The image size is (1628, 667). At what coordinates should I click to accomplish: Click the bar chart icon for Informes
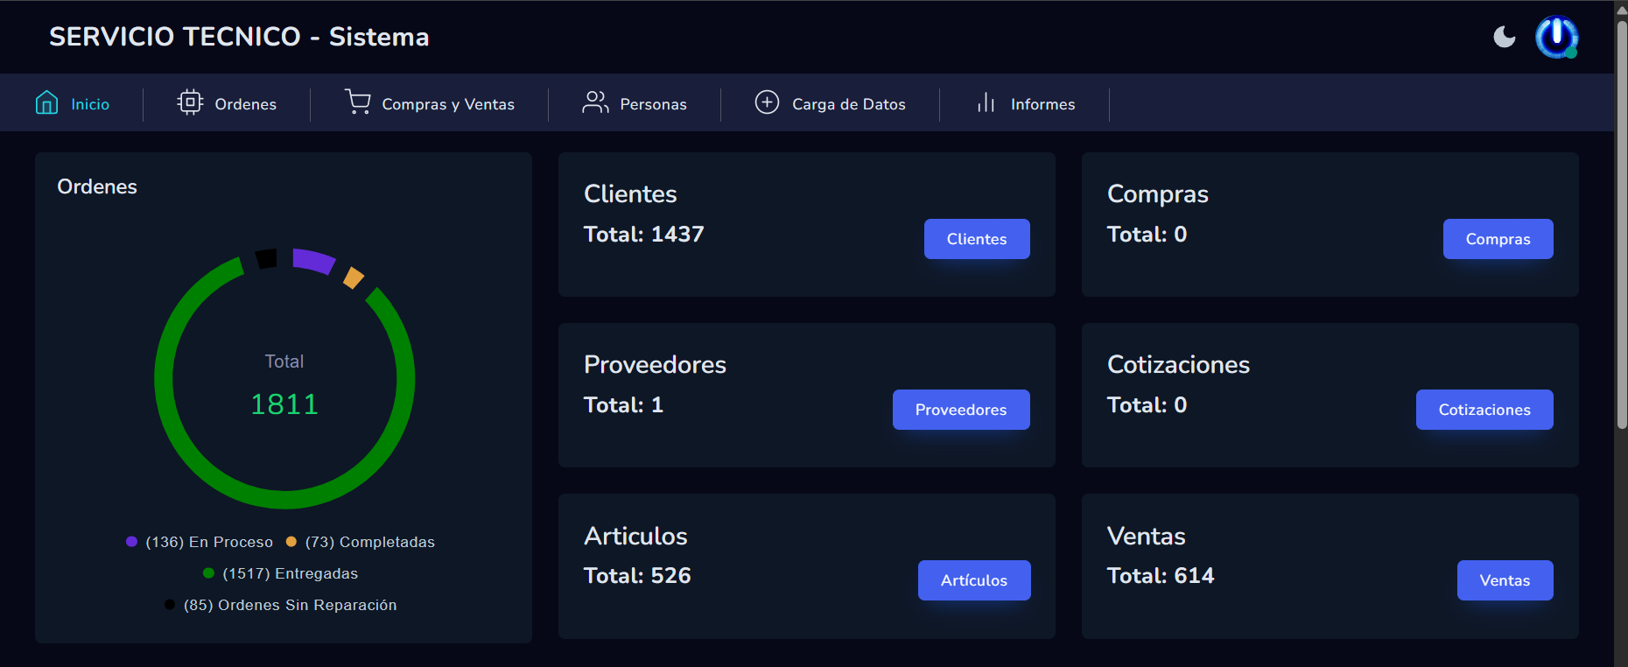(986, 103)
